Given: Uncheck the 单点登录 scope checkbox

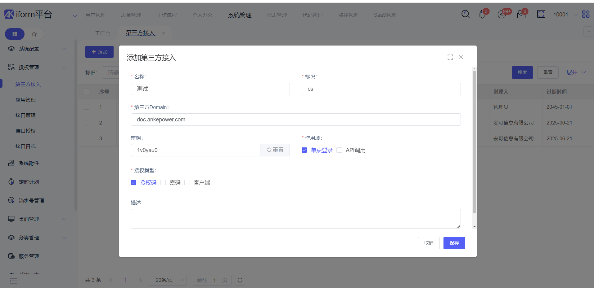Looking at the screenshot, I should (304, 150).
